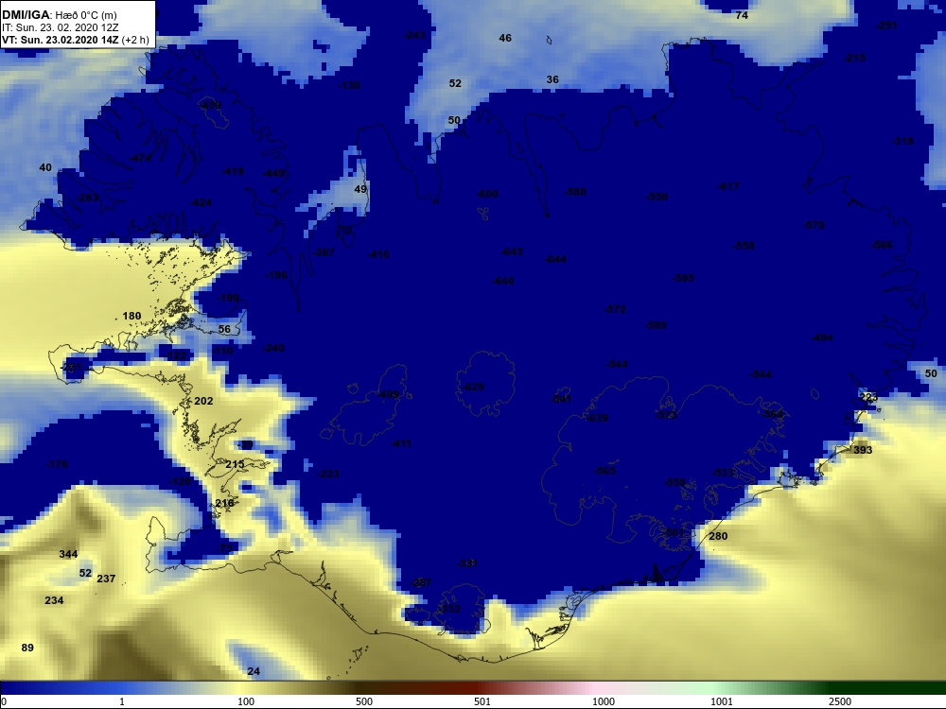Click the map value '393'
The height and width of the screenshot is (709, 946).
click(x=863, y=450)
